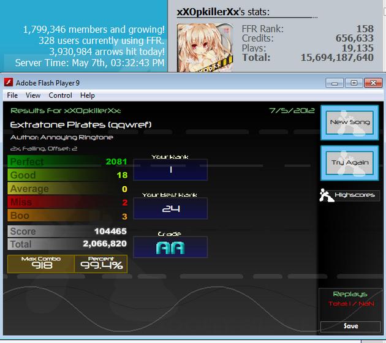The image size is (386, 343).
Task: Open the View menu
Action: coord(33,95)
